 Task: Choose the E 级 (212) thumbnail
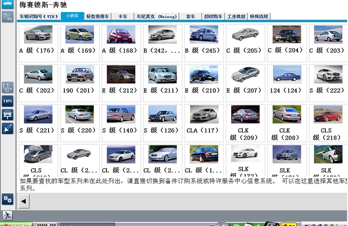[121, 74]
